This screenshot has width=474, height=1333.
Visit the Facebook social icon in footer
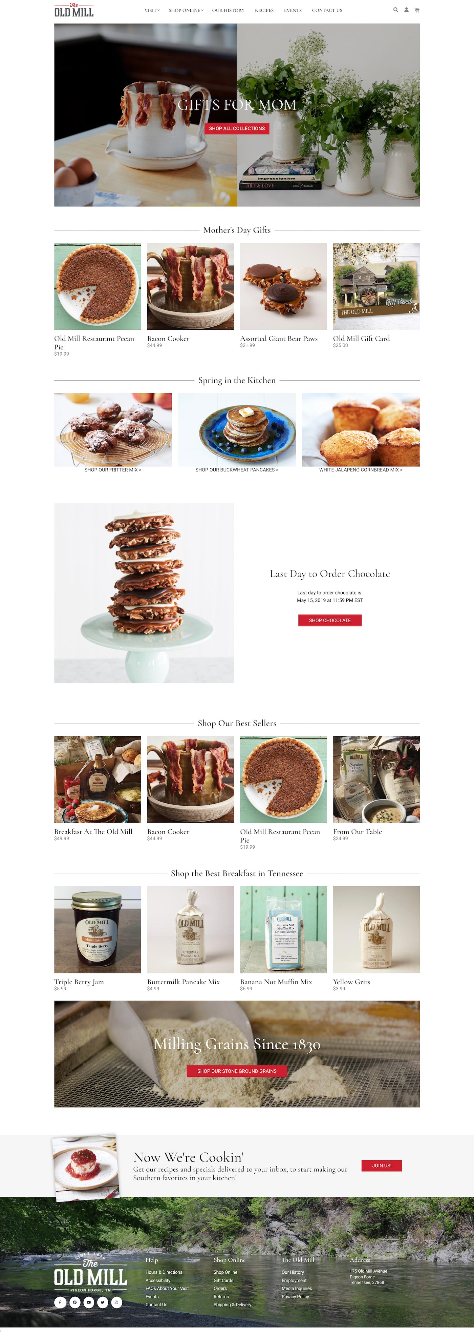pos(60,1302)
